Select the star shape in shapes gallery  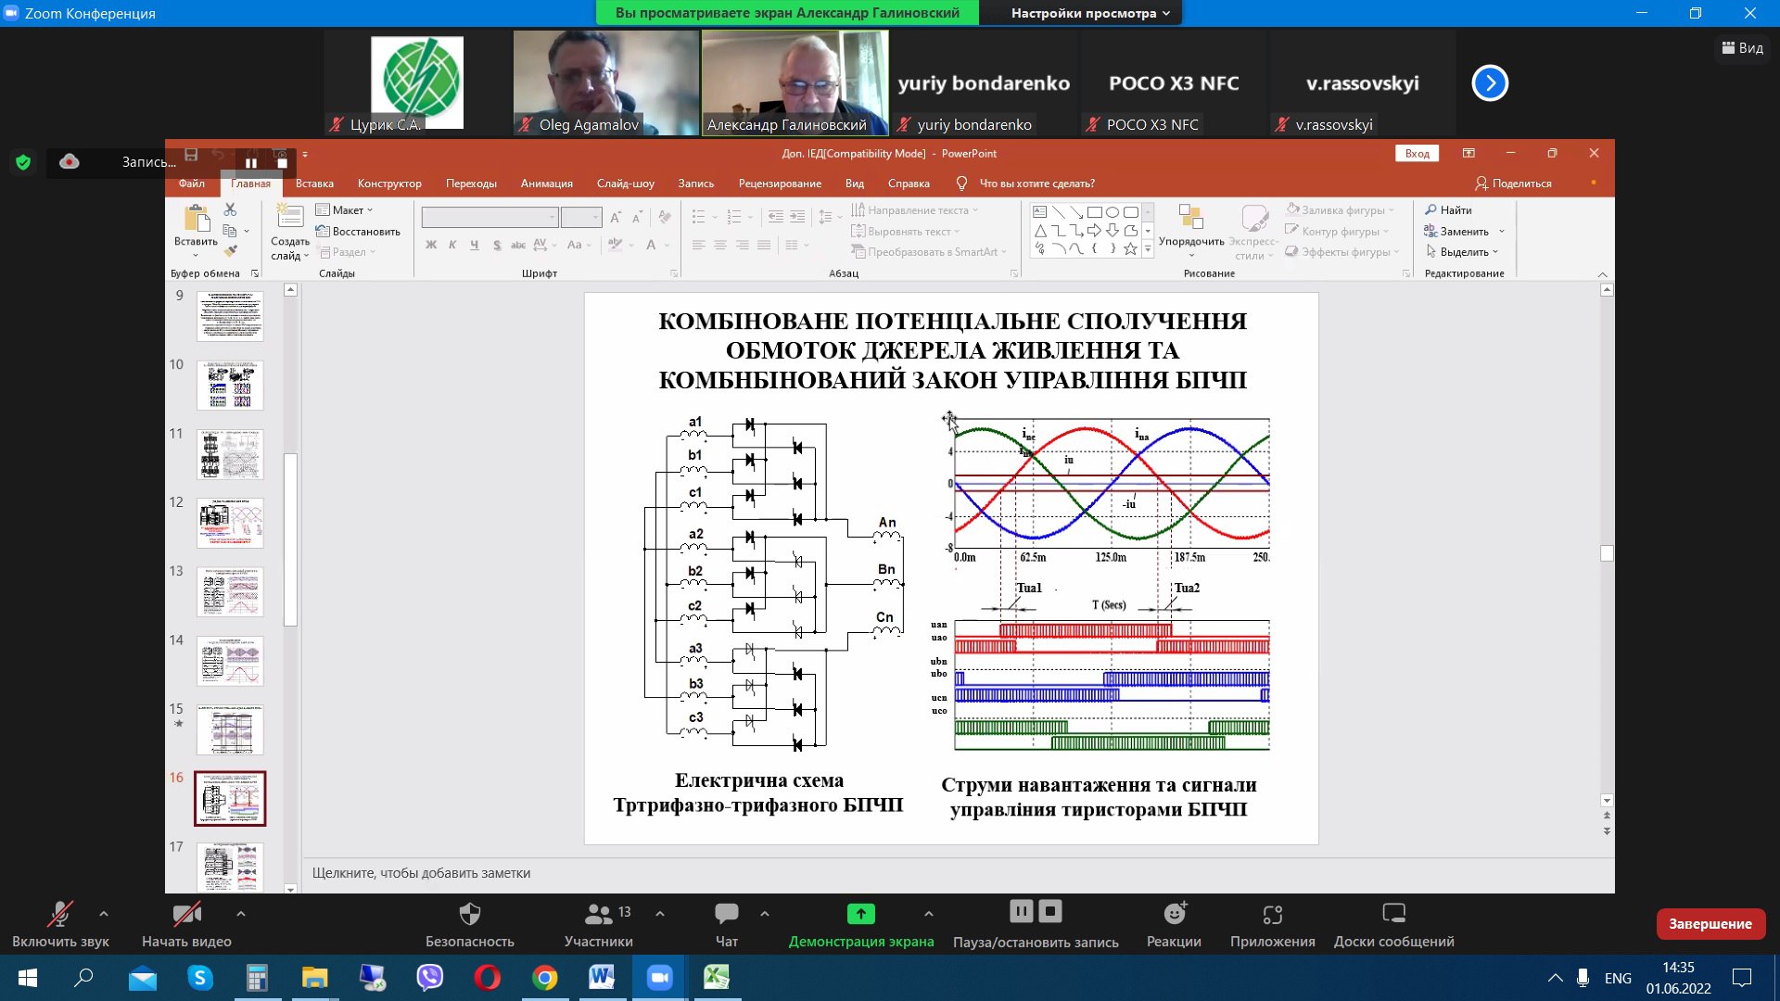pyautogui.click(x=1130, y=248)
